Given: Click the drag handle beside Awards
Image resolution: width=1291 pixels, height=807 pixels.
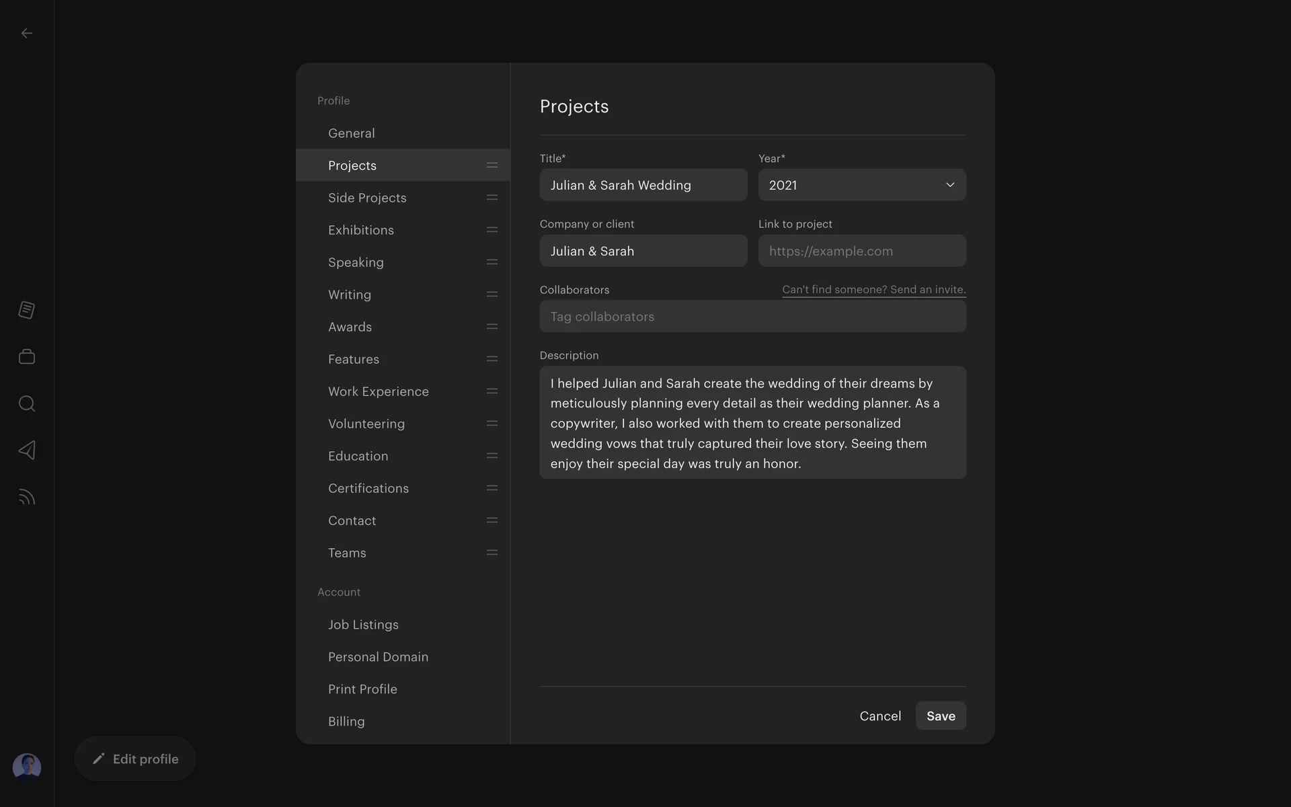Looking at the screenshot, I should 492,327.
